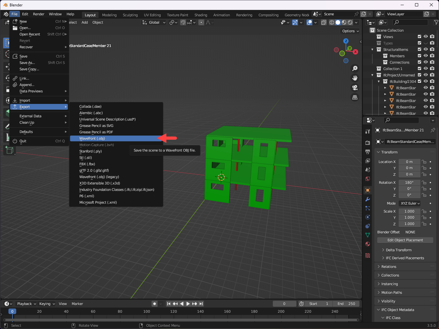This screenshot has width=439, height=329.
Task: Select FBX (.fbx) export entry
Action: 116,164
